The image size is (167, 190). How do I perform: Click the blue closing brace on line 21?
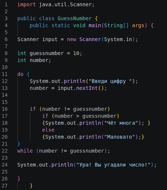tap(19, 144)
